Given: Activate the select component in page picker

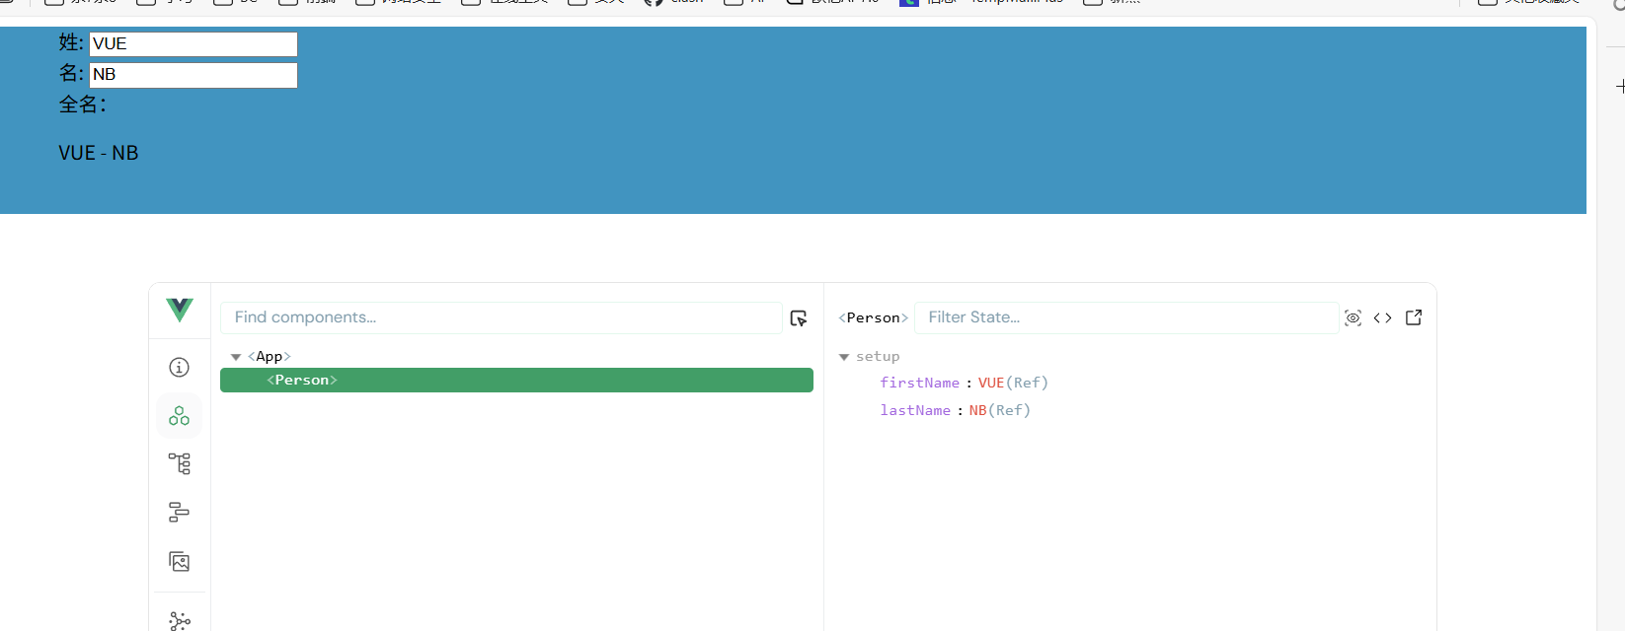Looking at the screenshot, I should pos(799,318).
